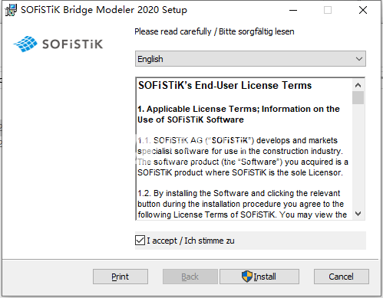383x298 pixels.
Task: Click the license text scrollbar thumb
Action: [358, 98]
